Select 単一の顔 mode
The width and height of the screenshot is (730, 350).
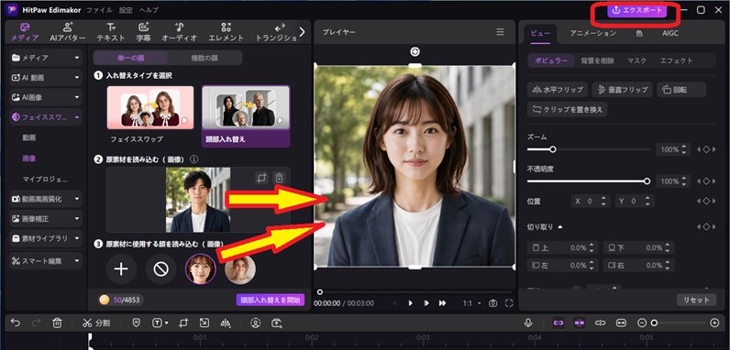130,58
